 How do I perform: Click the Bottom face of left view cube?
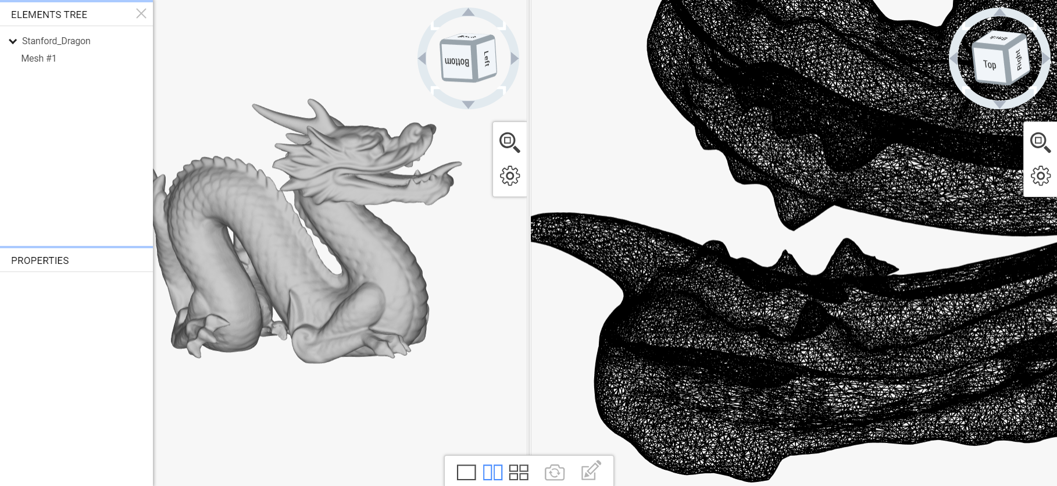point(457,62)
